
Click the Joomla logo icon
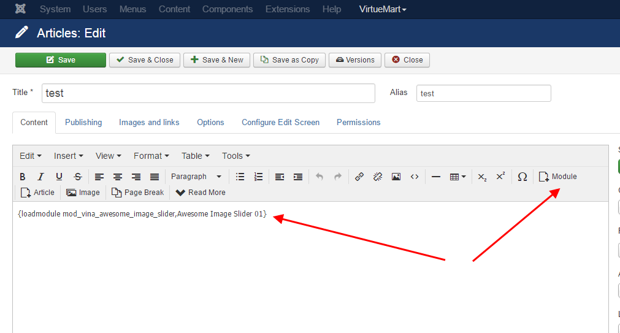coord(20,9)
